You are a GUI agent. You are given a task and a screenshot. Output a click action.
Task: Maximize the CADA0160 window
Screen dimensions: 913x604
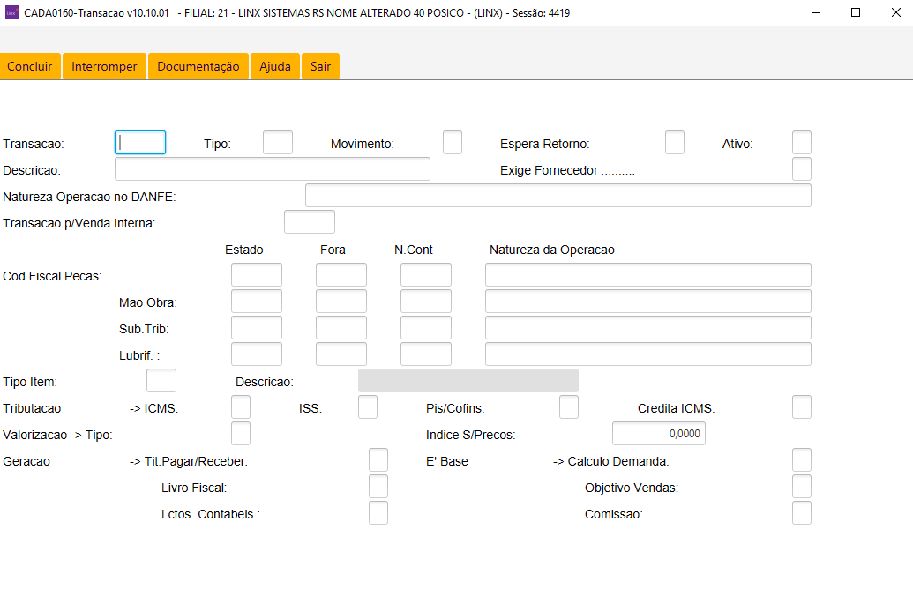855,12
